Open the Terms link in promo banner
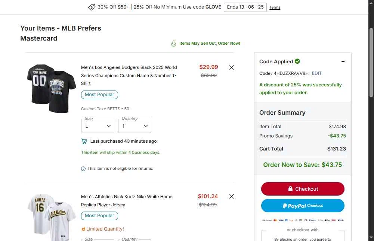The height and width of the screenshot is (241, 374). pos(275,7)
